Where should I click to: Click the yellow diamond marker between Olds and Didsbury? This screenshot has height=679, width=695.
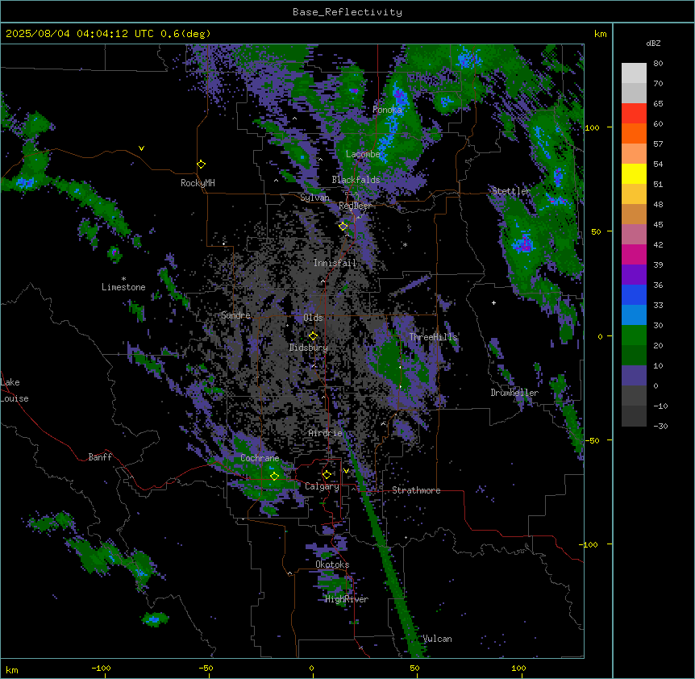tap(313, 336)
